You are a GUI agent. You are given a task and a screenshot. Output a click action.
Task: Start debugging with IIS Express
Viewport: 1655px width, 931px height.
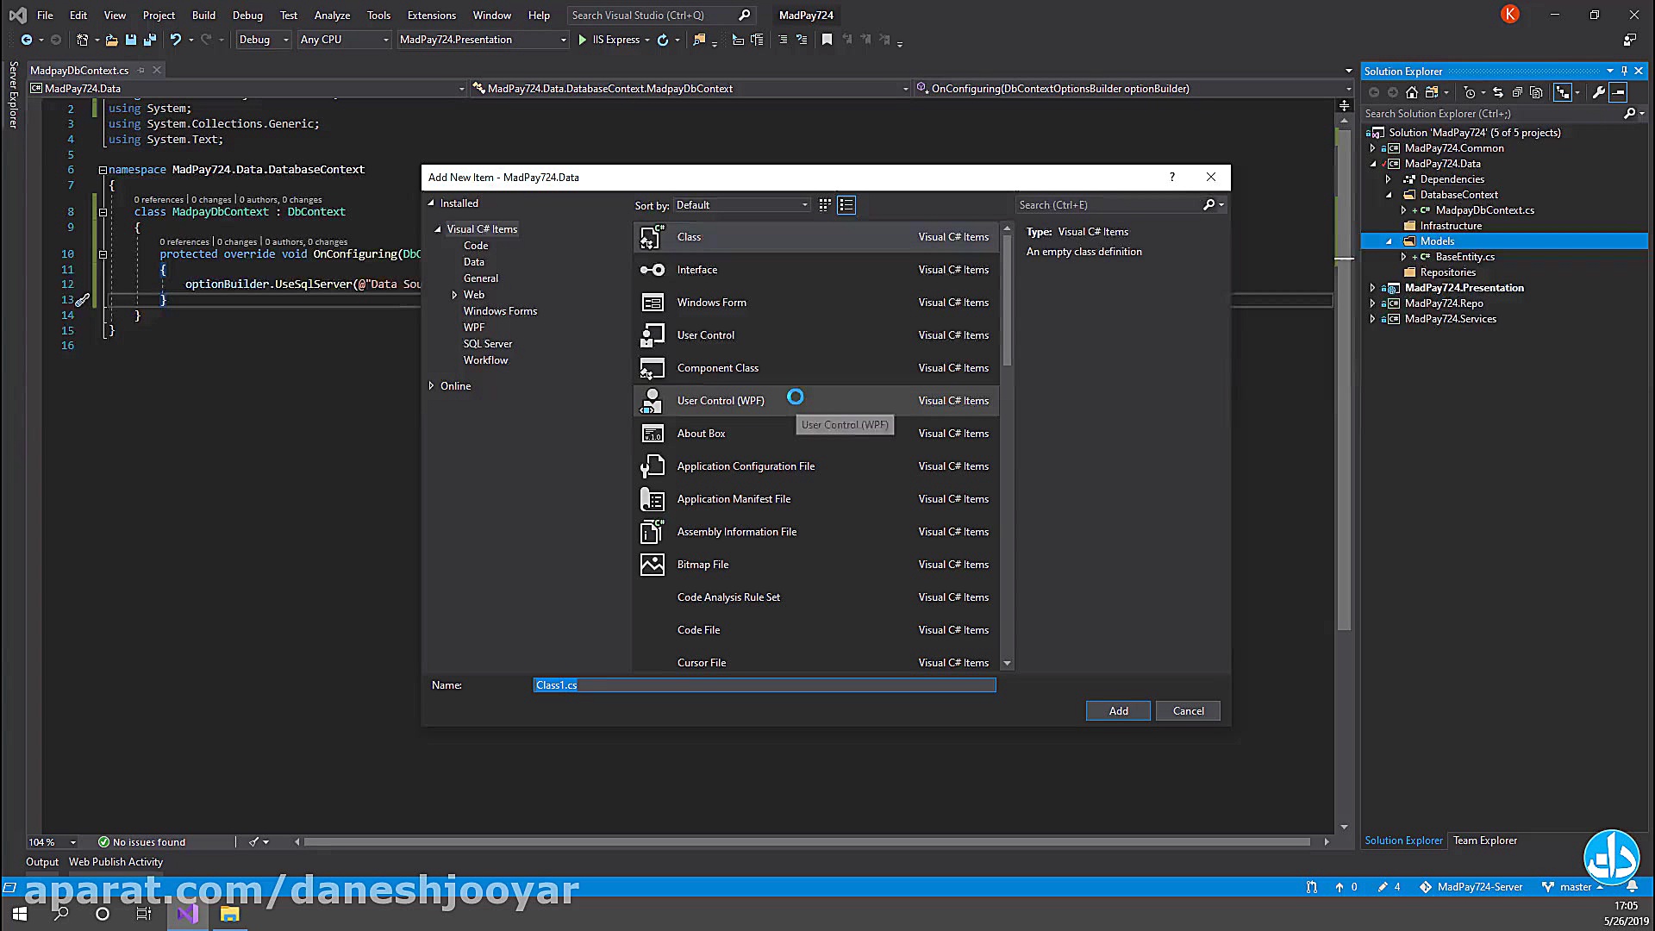coord(583,40)
